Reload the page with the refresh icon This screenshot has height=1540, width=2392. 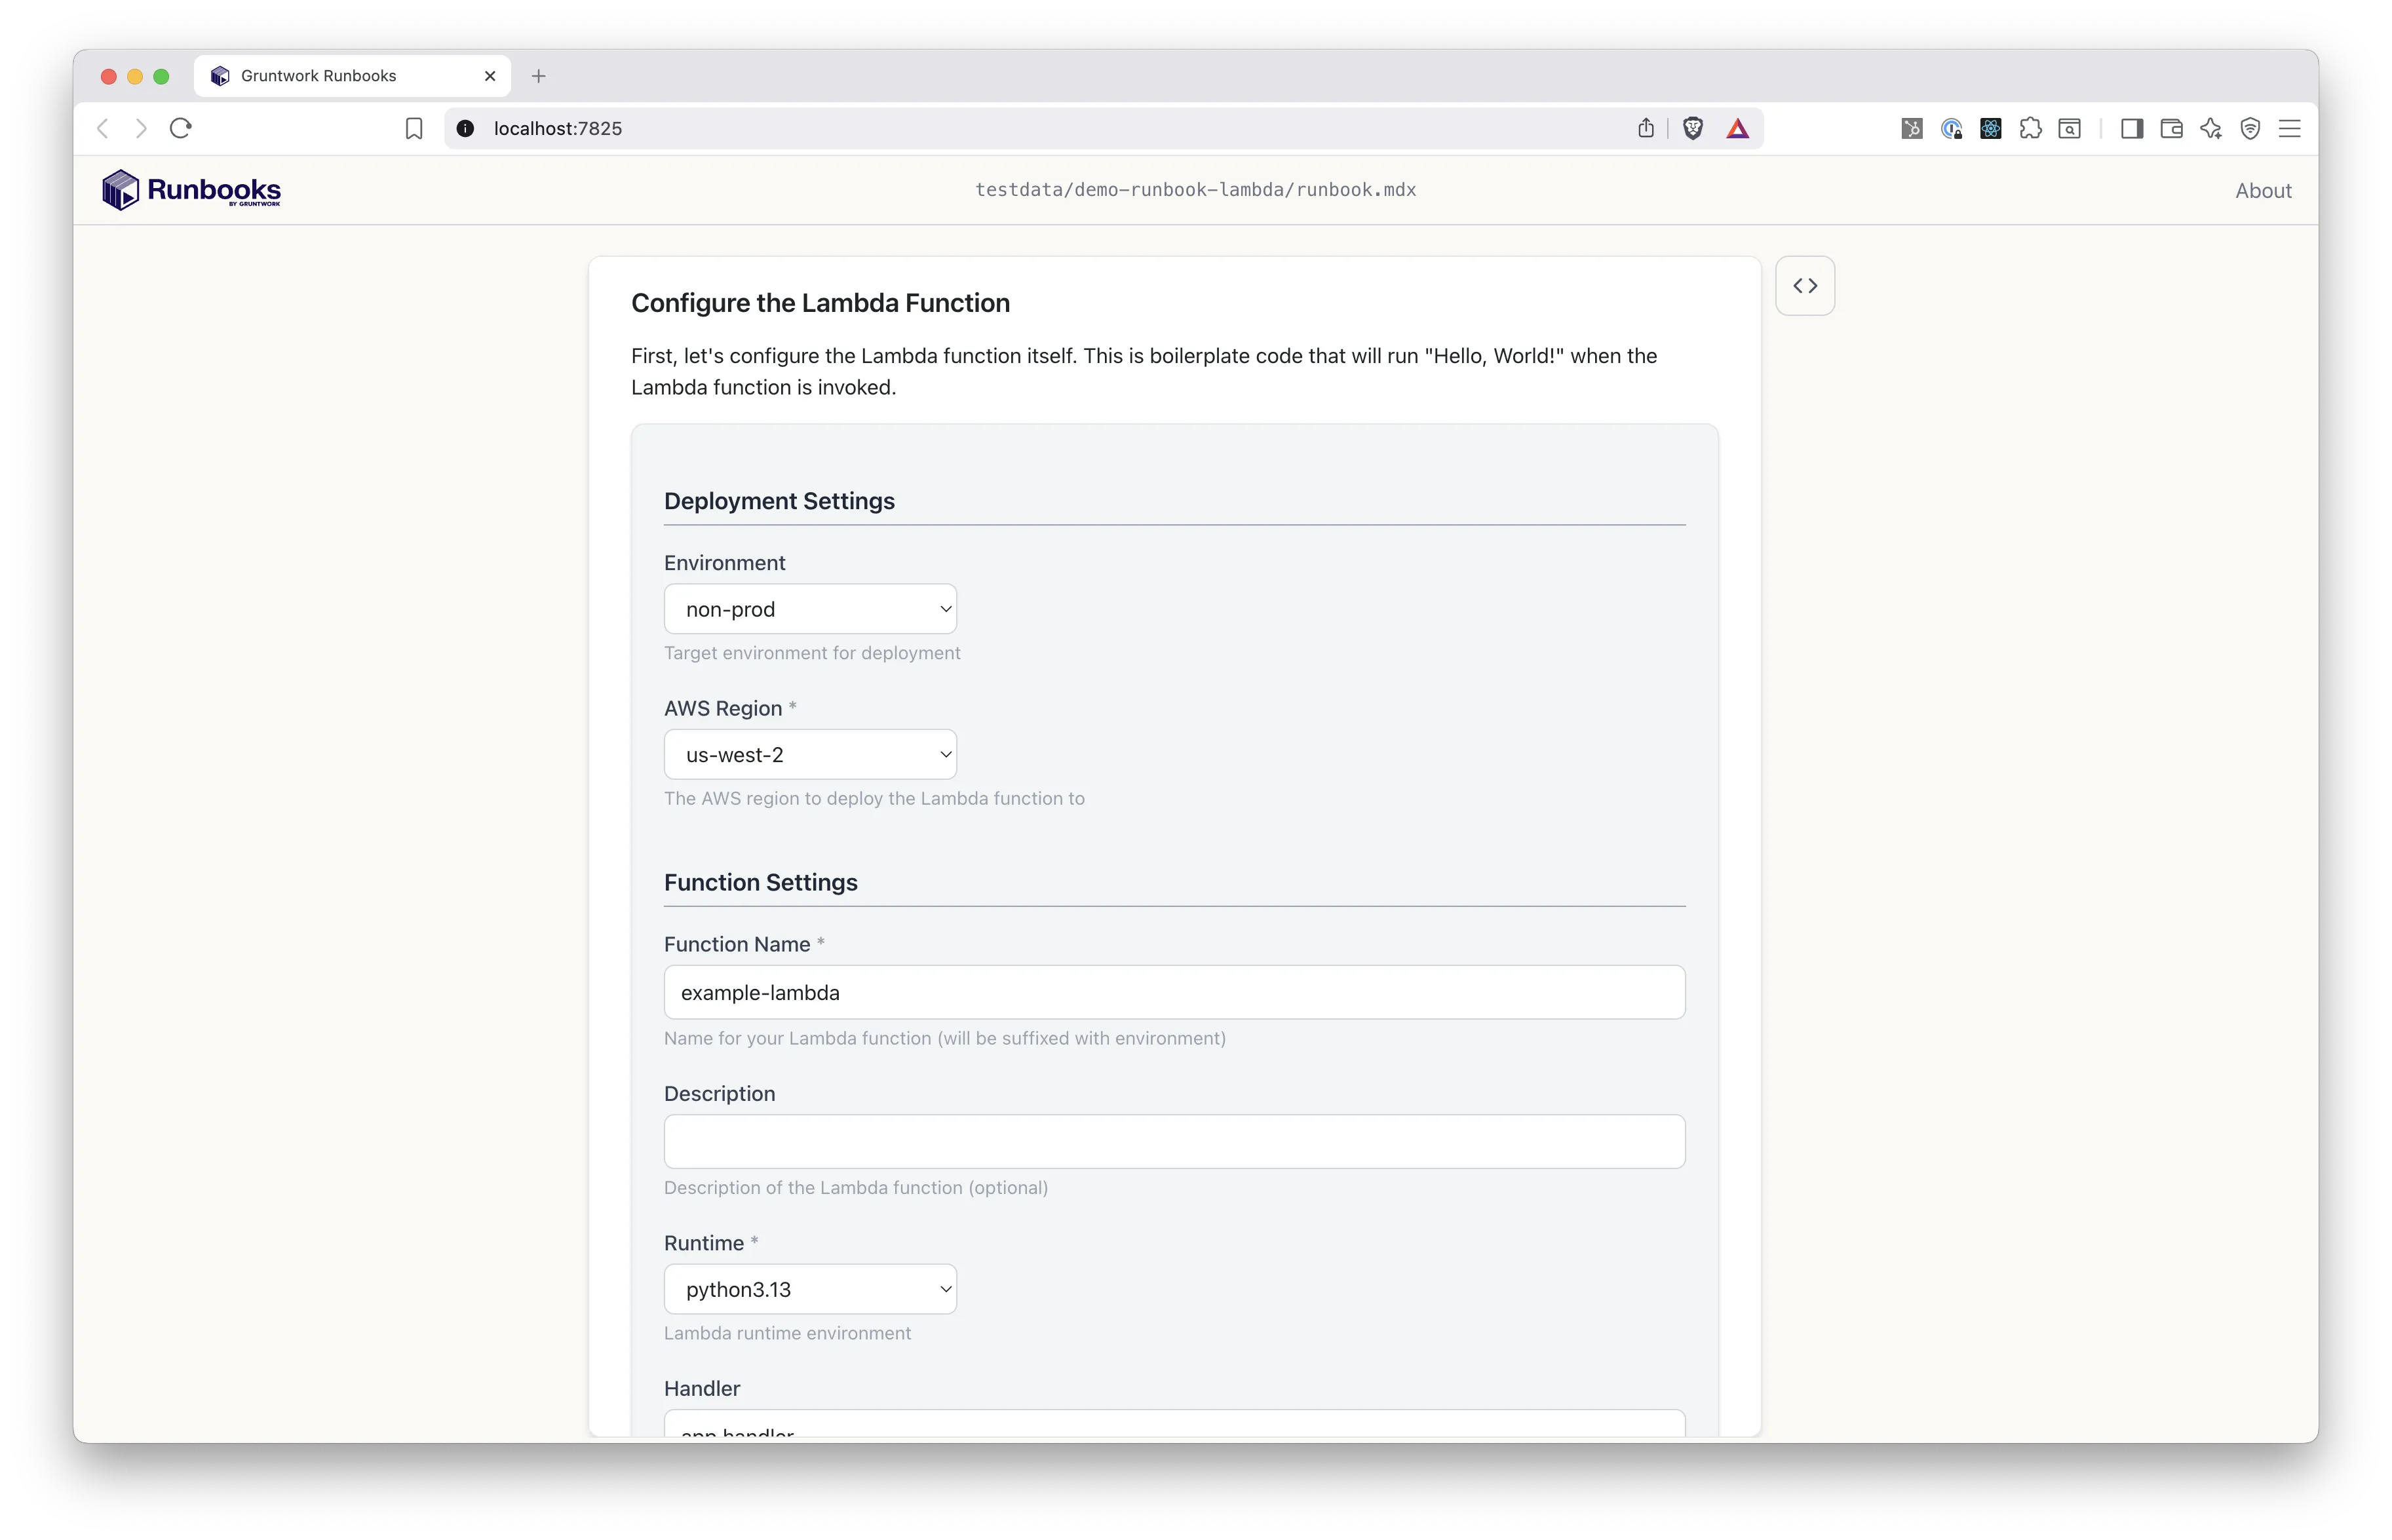(180, 128)
